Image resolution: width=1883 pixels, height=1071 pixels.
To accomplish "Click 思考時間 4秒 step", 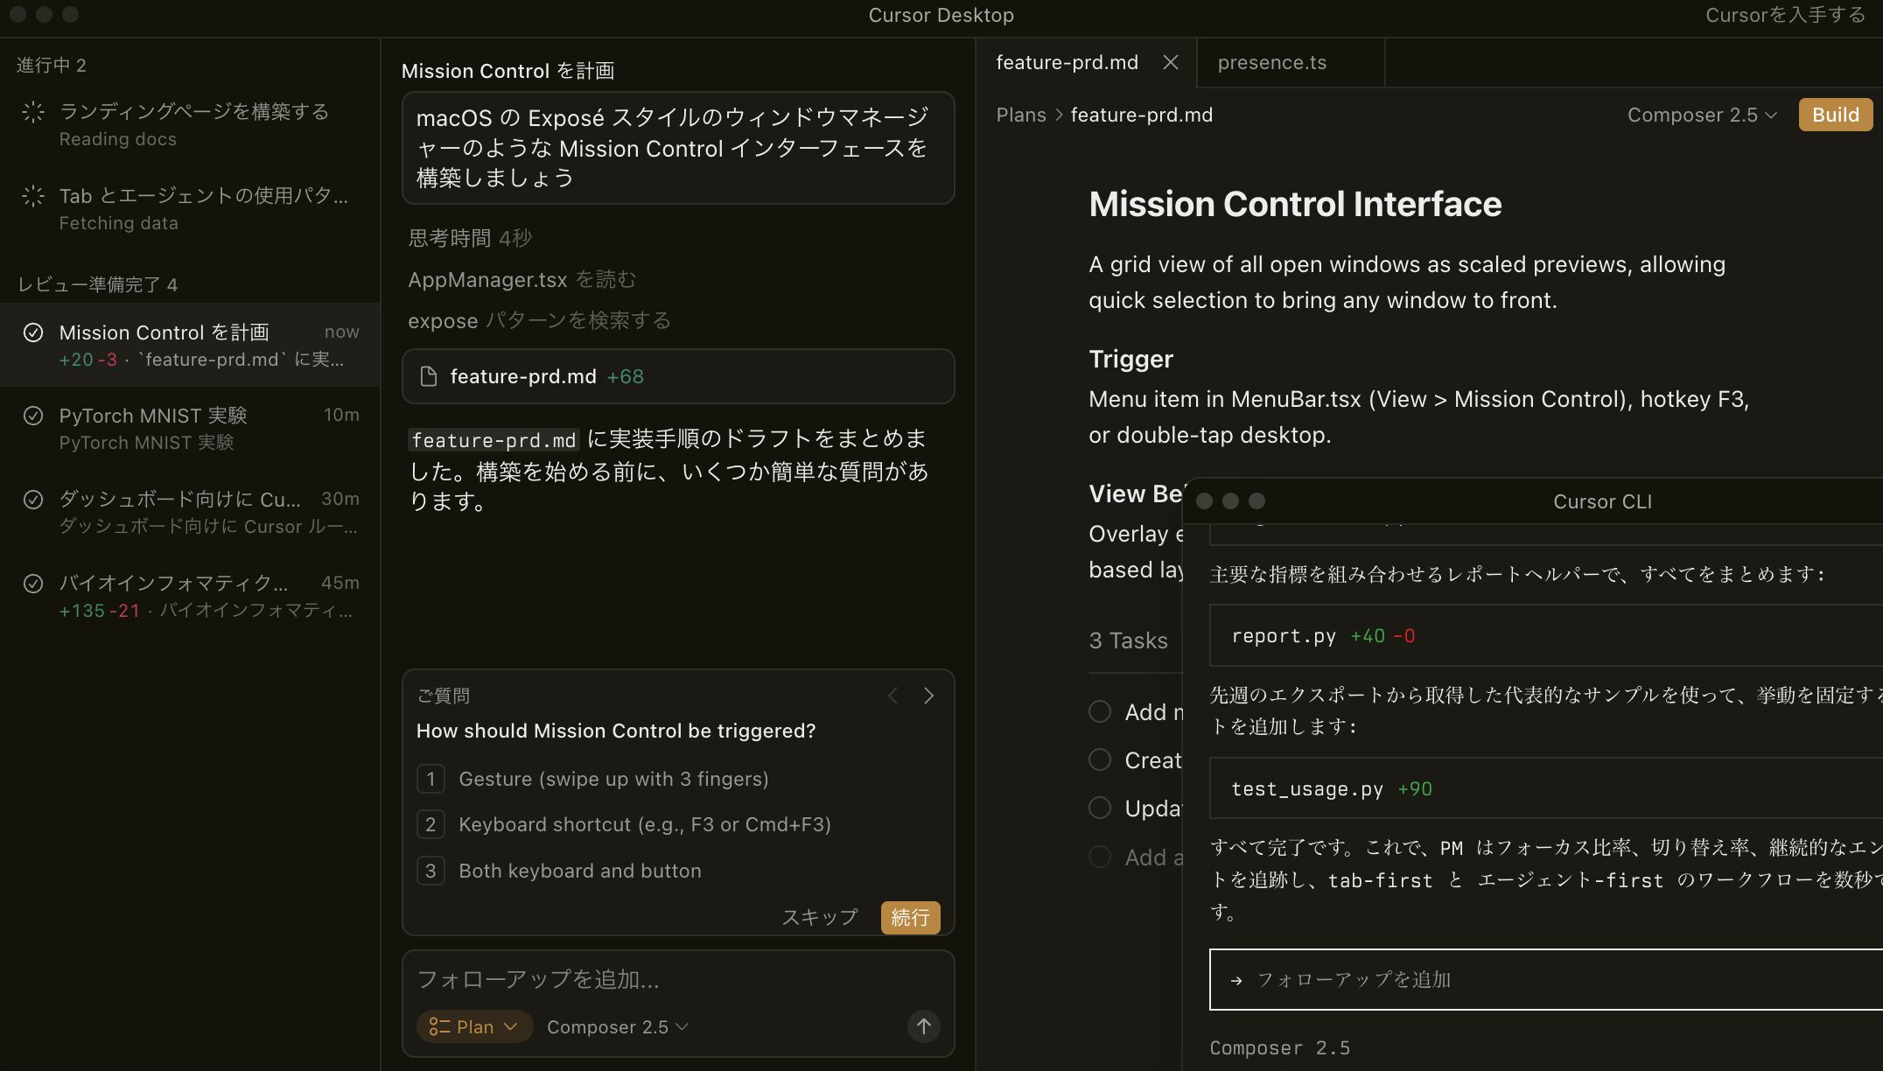I will point(470,238).
